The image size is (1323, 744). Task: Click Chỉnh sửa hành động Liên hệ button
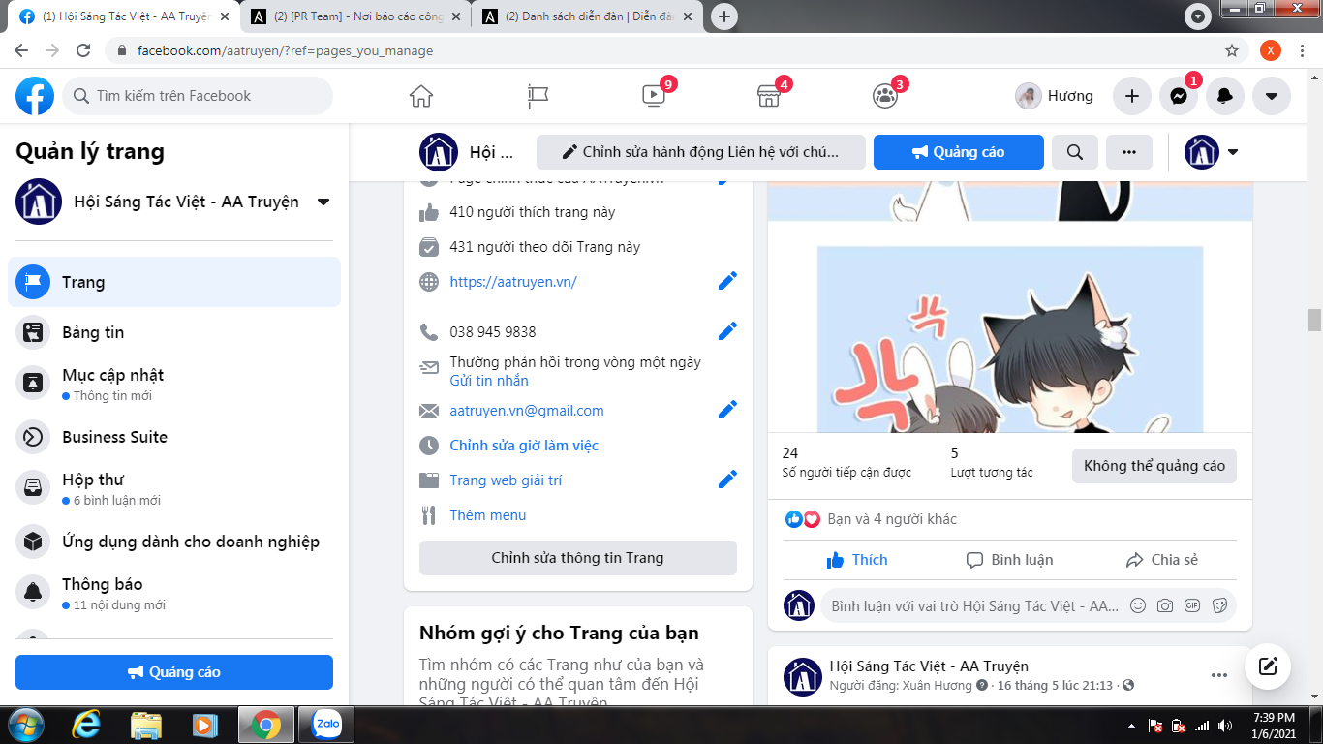(x=701, y=152)
